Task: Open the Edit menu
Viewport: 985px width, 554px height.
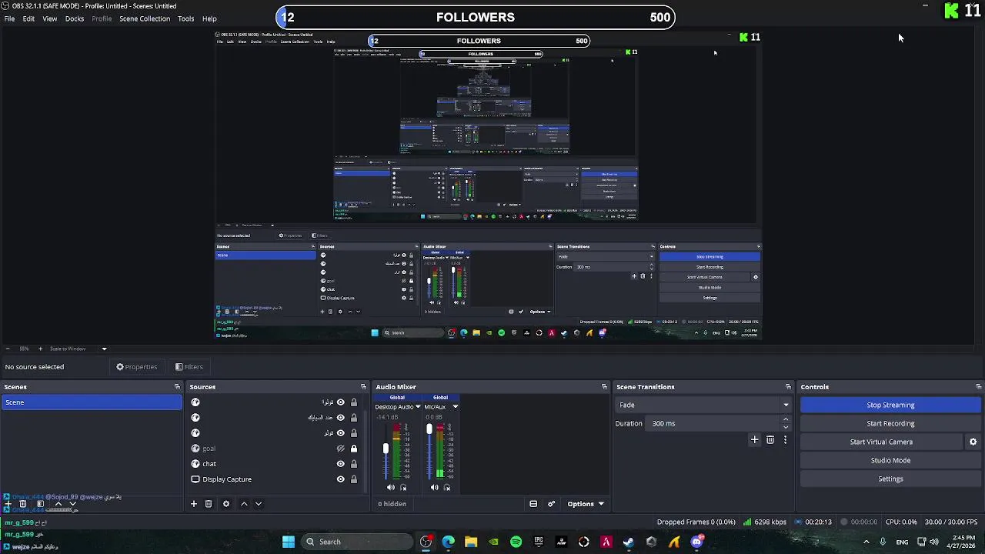Action: (28, 18)
